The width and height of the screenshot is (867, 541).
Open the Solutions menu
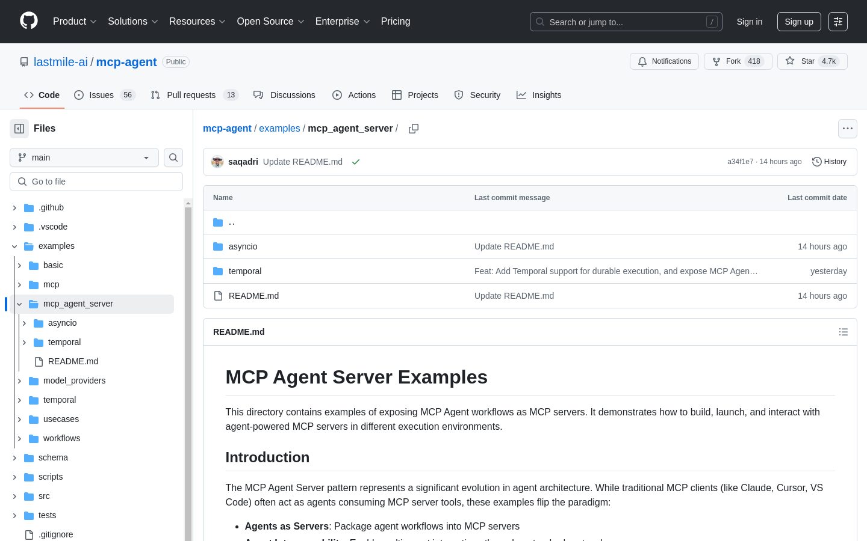133,21
